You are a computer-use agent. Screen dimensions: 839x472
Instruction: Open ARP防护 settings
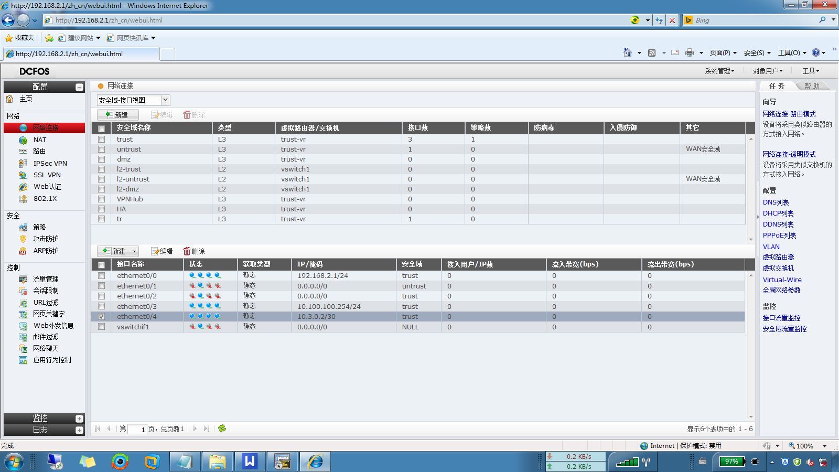pos(46,251)
